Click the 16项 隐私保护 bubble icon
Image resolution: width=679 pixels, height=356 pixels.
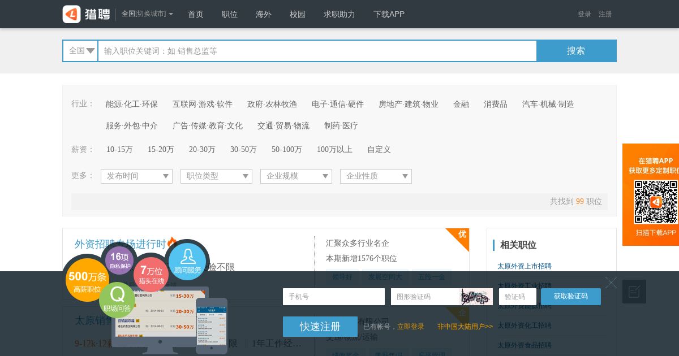(x=120, y=261)
